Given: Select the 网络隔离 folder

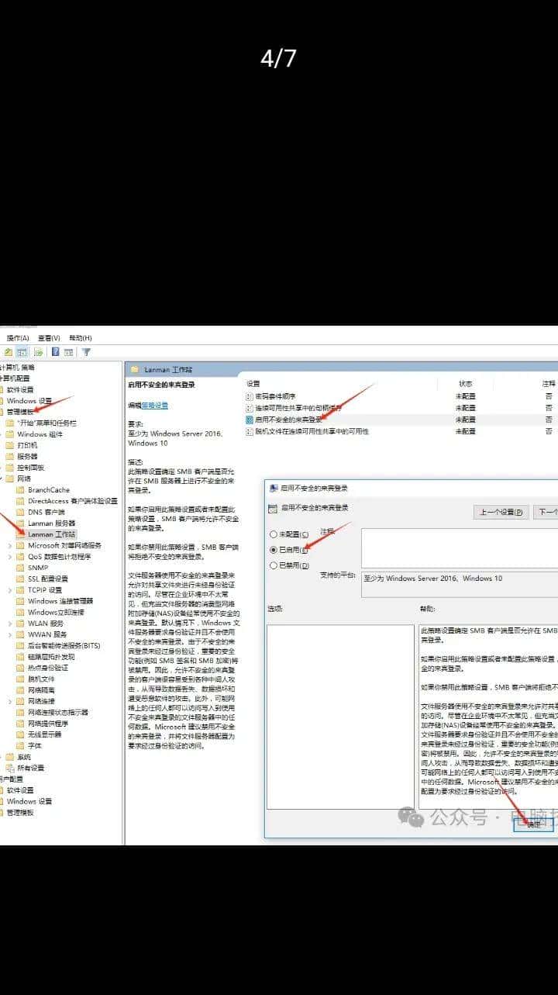Looking at the screenshot, I should tap(41, 689).
